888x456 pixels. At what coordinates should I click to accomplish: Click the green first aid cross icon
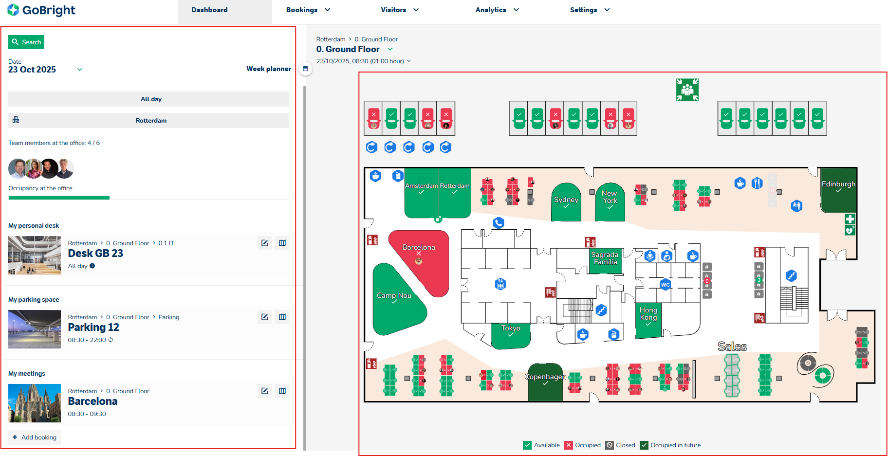(x=850, y=219)
